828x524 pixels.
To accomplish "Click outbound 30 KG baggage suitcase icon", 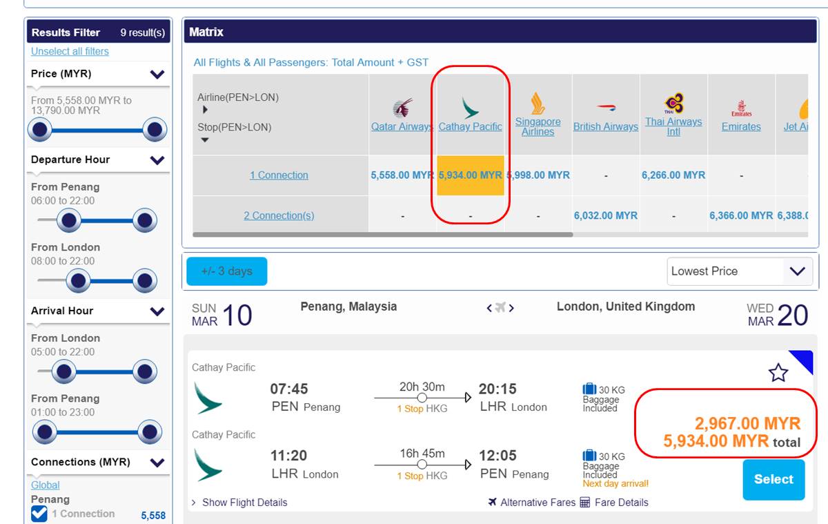I will 589,389.
